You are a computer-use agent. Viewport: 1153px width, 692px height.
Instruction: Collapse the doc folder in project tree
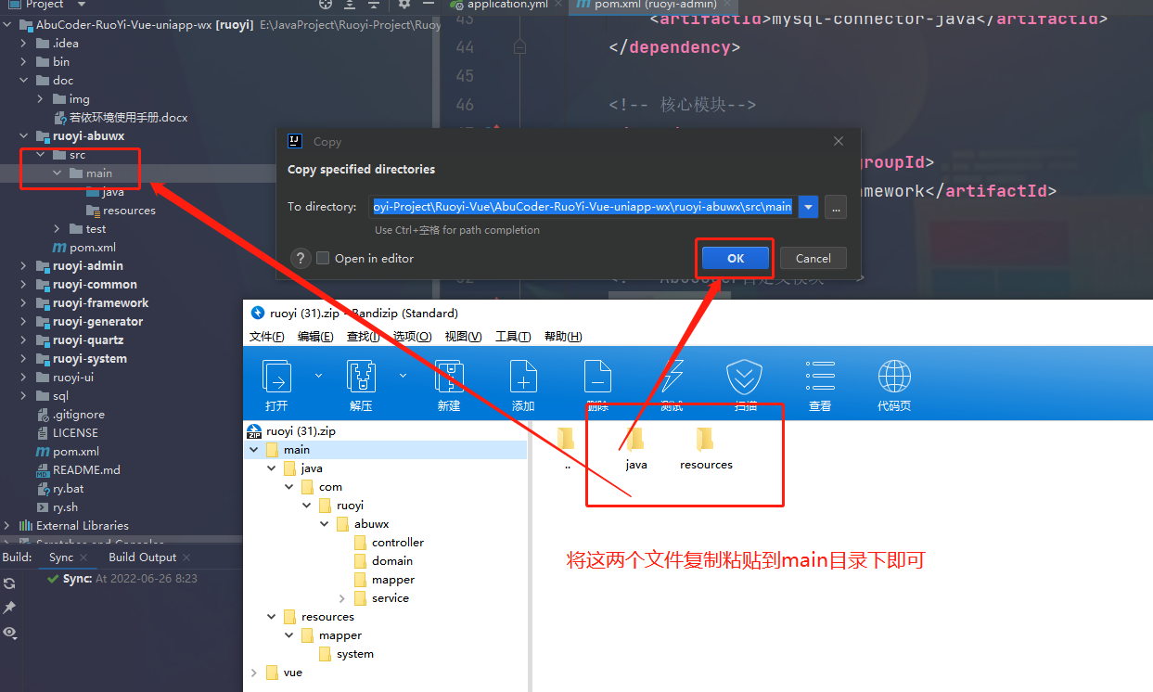24,81
